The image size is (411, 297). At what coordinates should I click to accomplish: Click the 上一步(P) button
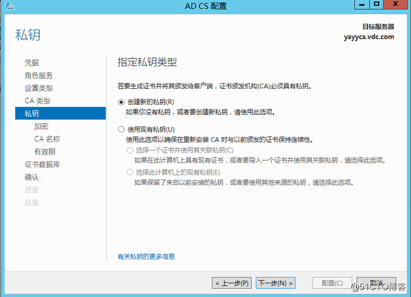click(232, 283)
